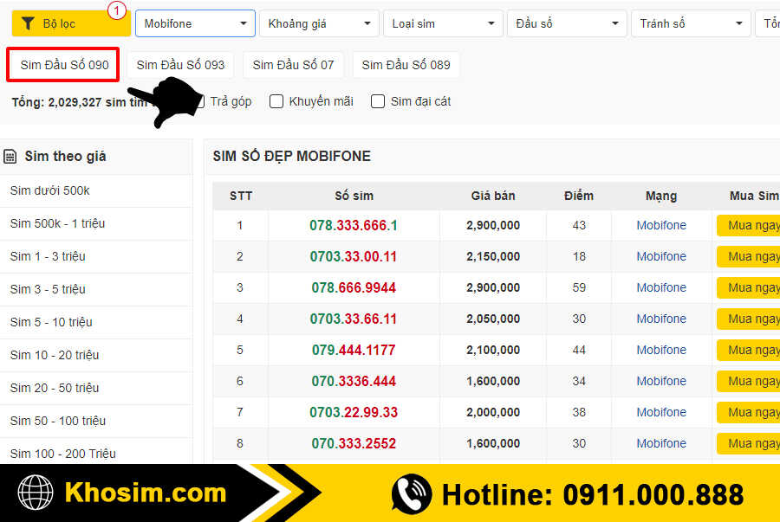Click the phone icon beside Hotline
The width and height of the screenshot is (780, 522).
[411, 494]
